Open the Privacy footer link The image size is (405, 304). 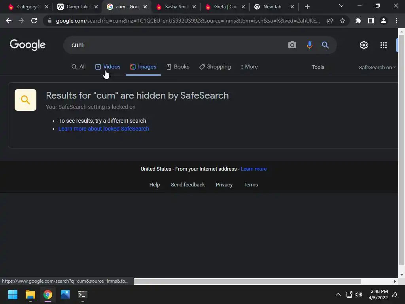(224, 184)
